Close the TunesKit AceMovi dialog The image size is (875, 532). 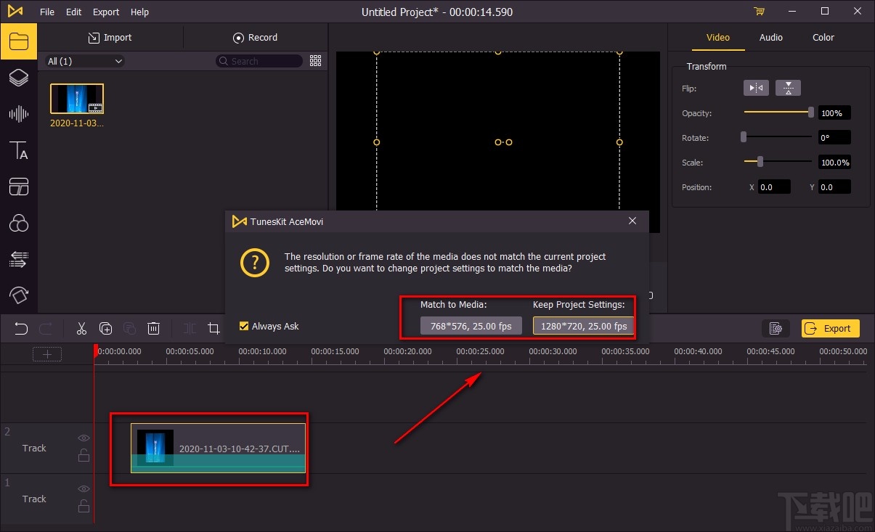pyautogui.click(x=632, y=221)
